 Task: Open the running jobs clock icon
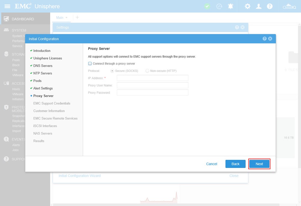coord(219,6)
